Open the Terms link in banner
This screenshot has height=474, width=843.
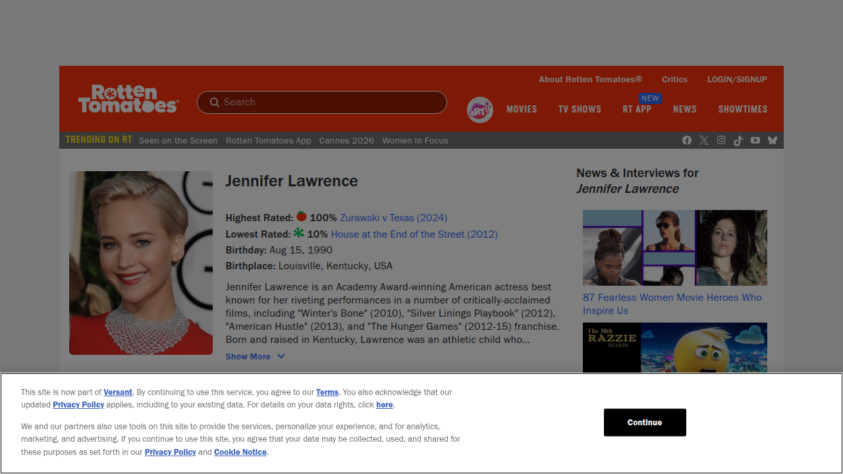[327, 392]
